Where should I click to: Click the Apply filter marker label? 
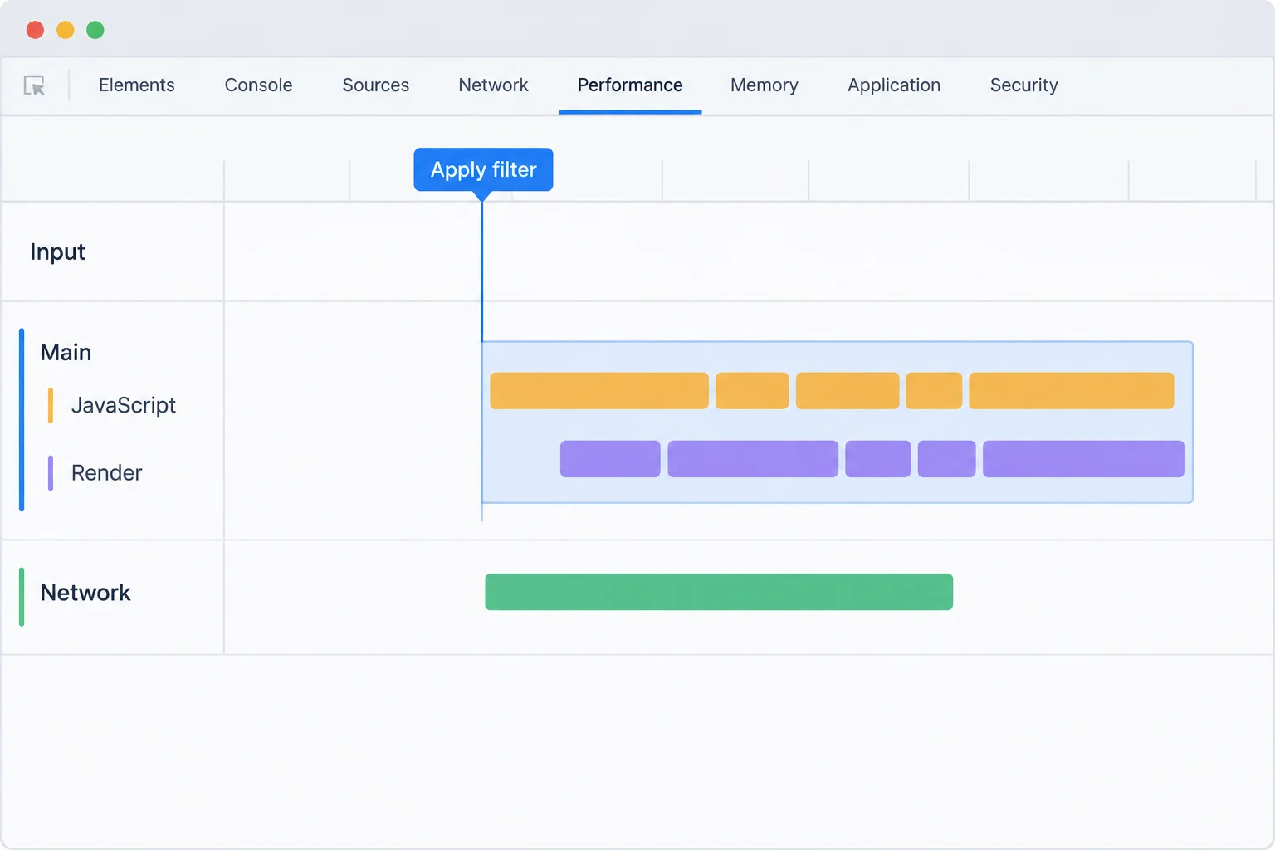coord(483,169)
